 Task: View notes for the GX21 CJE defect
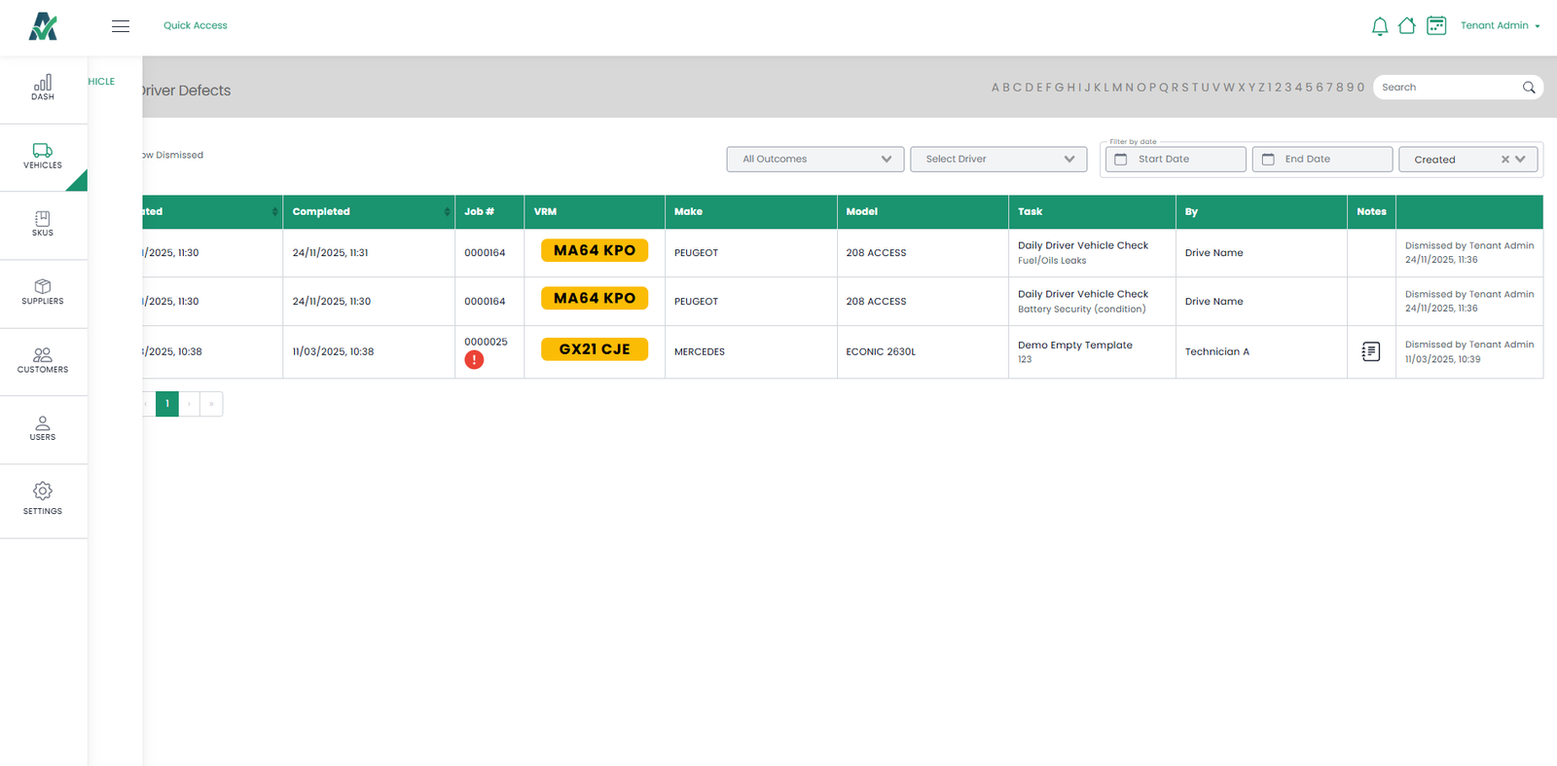[x=1370, y=351]
